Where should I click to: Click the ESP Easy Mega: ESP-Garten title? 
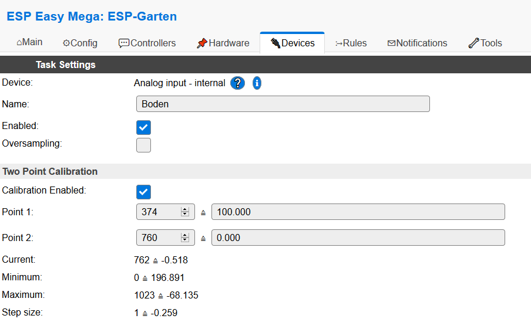point(92,16)
